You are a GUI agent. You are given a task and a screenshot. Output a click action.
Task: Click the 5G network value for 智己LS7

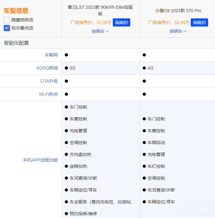[73, 68]
